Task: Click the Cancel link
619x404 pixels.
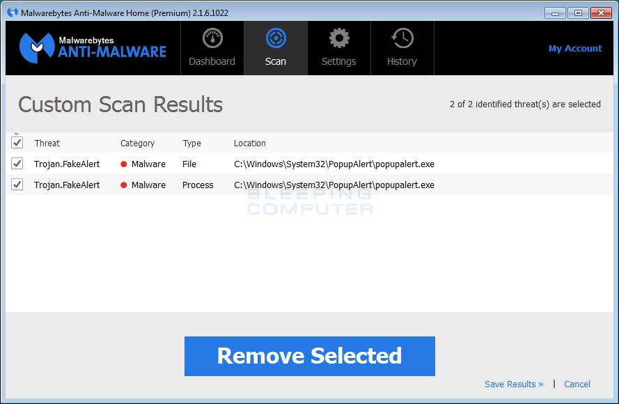Action: 577,384
